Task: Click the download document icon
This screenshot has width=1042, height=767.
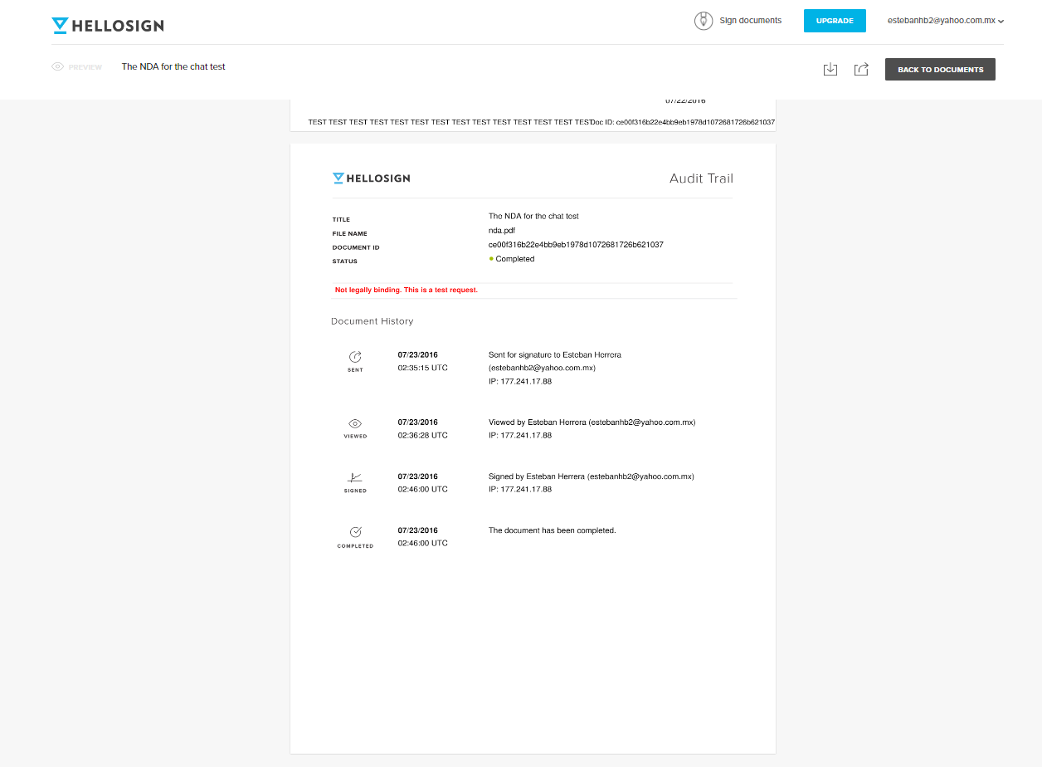Action: (x=830, y=69)
